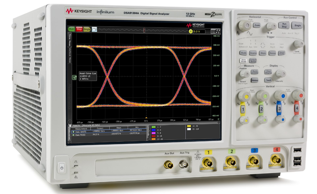Viewport: 317px width, 194px height.
Task: Click the Multi-purpose key
Action: pyautogui.click(x=254, y=72)
